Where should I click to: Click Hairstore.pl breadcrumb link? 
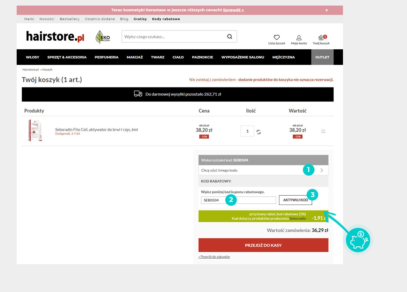(30, 70)
